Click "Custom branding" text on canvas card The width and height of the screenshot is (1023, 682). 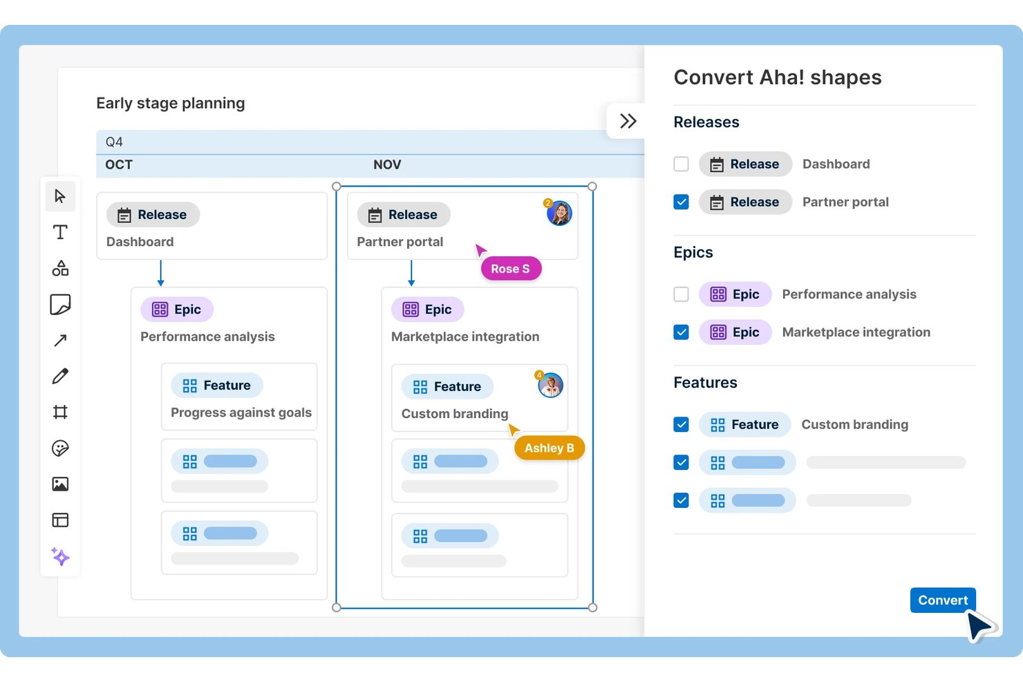[x=455, y=413]
